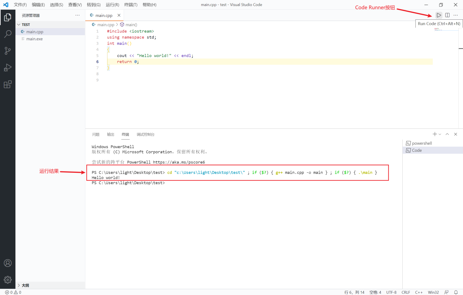
Task: Click the UTF-8 encoding indicator
Action: pos(391,292)
